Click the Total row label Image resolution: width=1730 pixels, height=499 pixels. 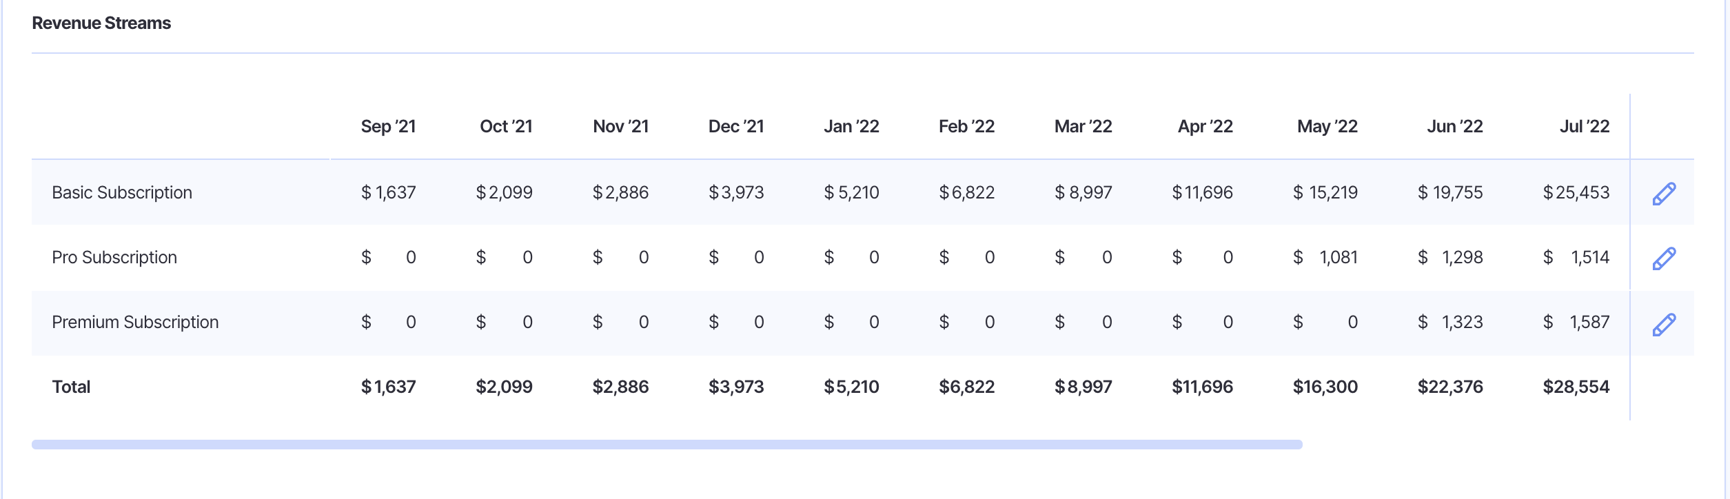coord(71,387)
